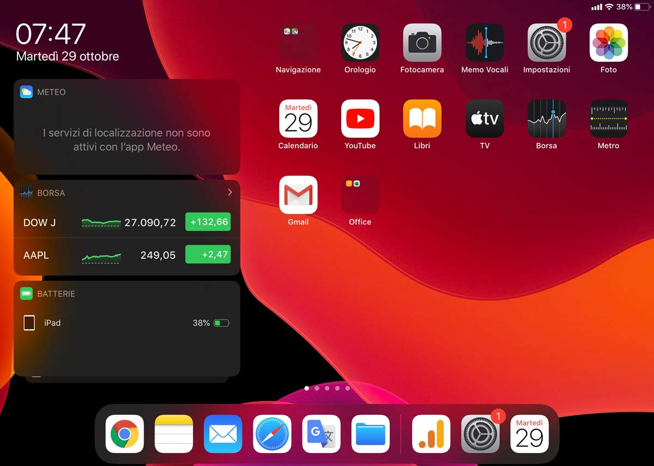This screenshot has width=654, height=466.
Task: Tap the Wi-Fi status icon
Action: click(x=609, y=7)
